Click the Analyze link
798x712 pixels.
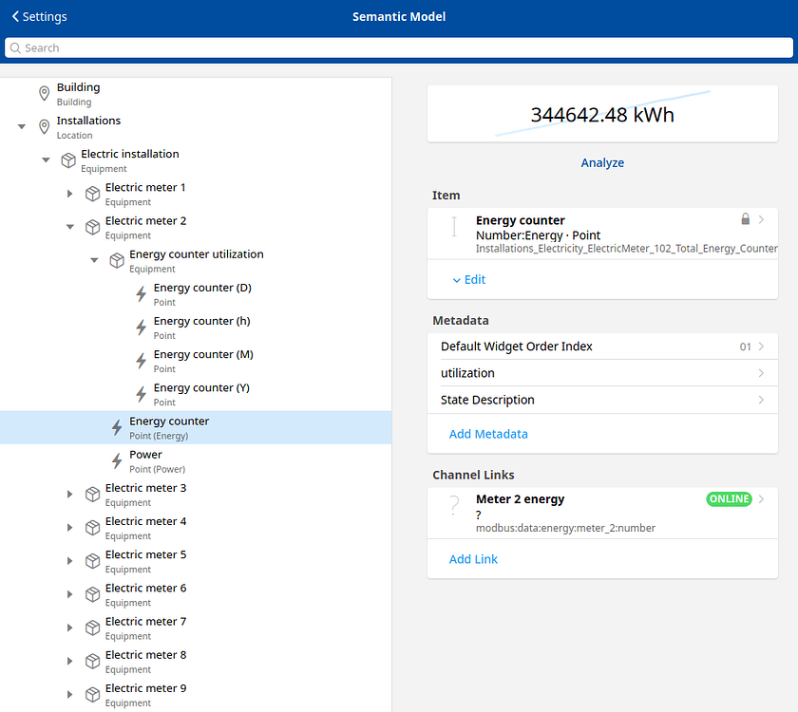tap(602, 162)
